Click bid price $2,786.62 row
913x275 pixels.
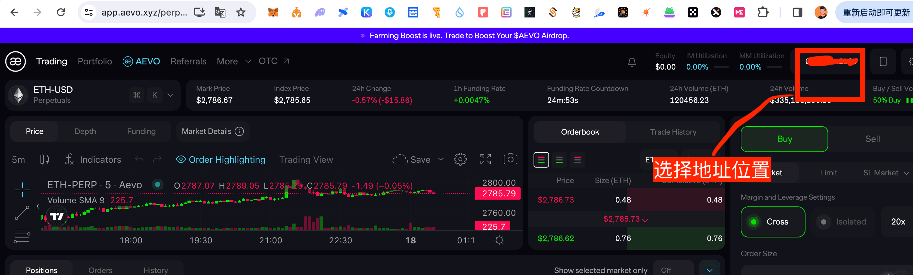click(626, 238)
